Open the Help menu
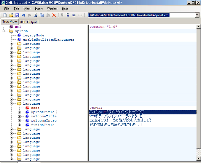Viewport: 201px width, 163px height. tap(65, 9)
